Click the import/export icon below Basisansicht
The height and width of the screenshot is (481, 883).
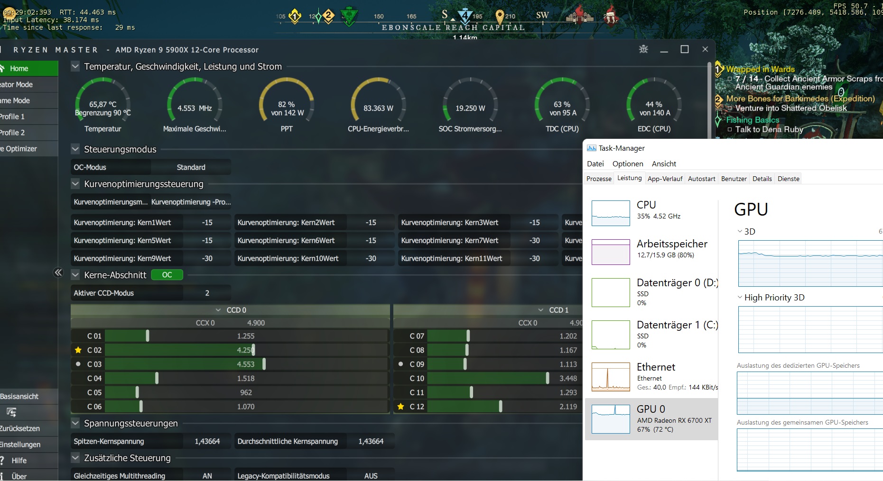[11, 412]
